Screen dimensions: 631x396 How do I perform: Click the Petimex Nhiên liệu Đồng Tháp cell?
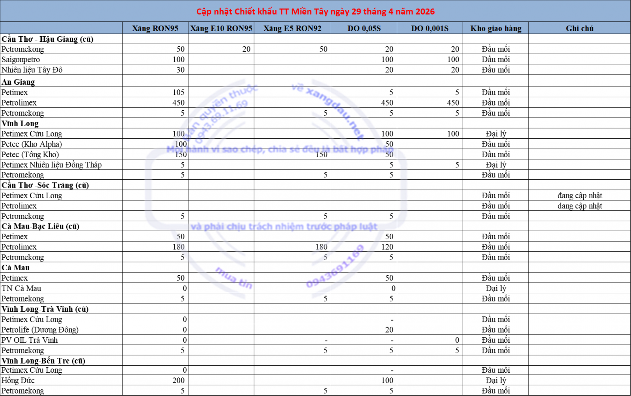(51, 165)
